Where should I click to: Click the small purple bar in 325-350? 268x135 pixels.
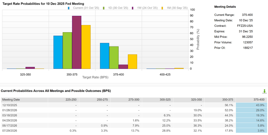tap(30, 68)
